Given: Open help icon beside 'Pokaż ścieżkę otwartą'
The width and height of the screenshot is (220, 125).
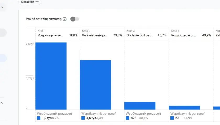Looking at the screenshot, I should pos(64,19).
